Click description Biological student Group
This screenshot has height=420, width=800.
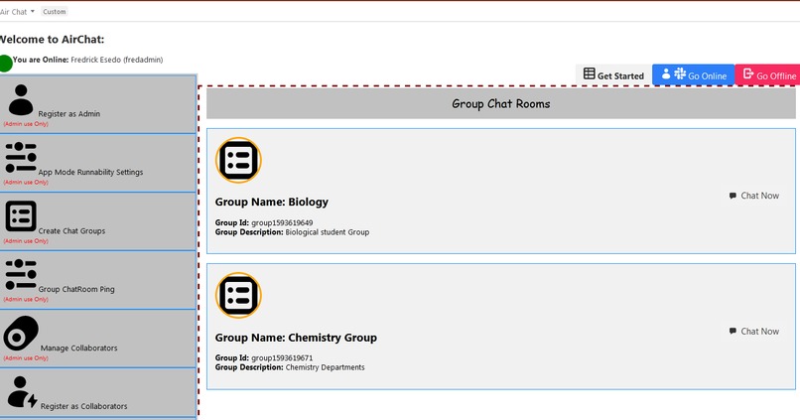(x=327, y=231)
